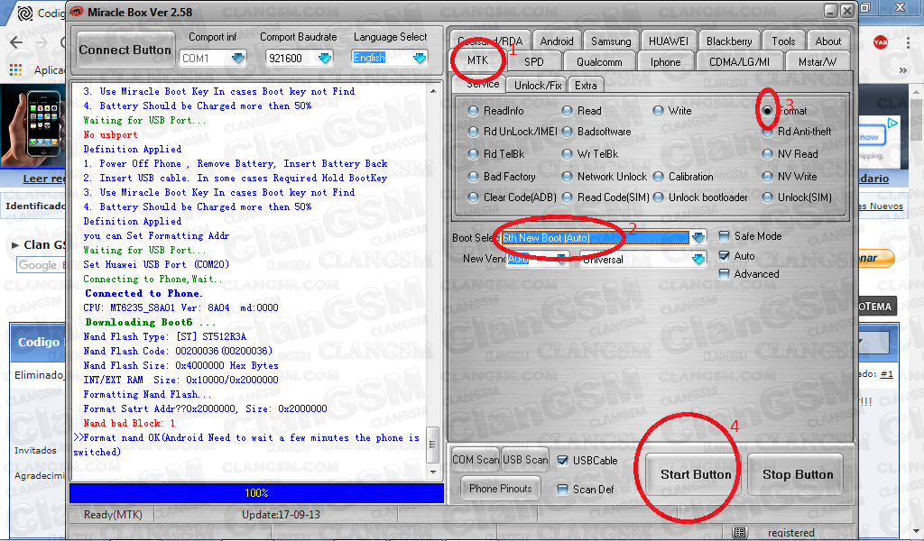Switch to the Extra sub-tab
Screen dimensions: 924x541
tap(586, 86)
